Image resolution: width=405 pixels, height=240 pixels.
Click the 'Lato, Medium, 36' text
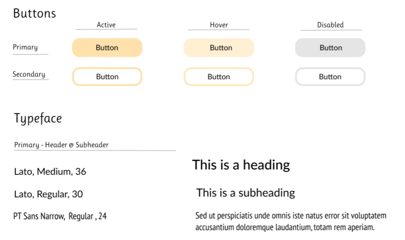click(50, 172)
